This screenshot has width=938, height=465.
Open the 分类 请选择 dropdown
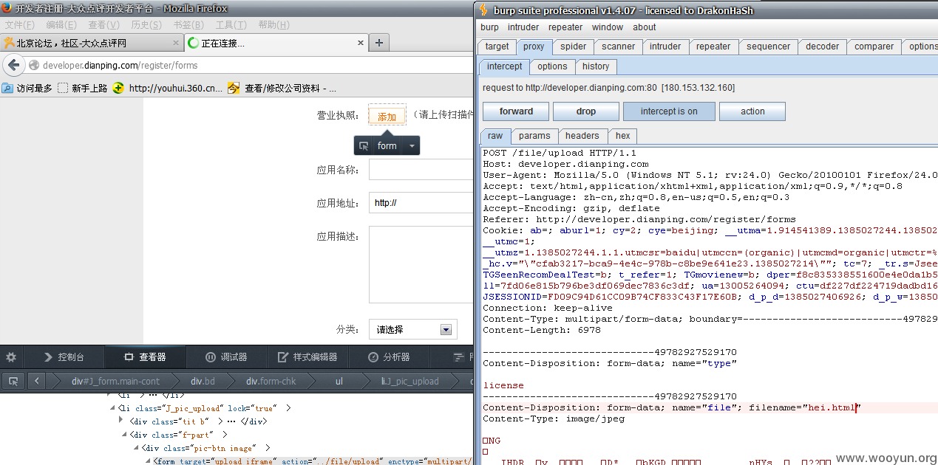(x=413, y=329)
